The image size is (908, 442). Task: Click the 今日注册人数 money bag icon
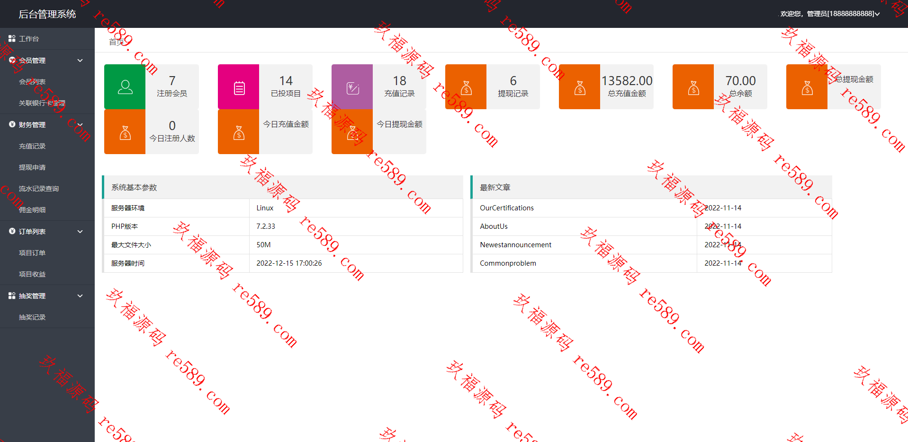125,132
